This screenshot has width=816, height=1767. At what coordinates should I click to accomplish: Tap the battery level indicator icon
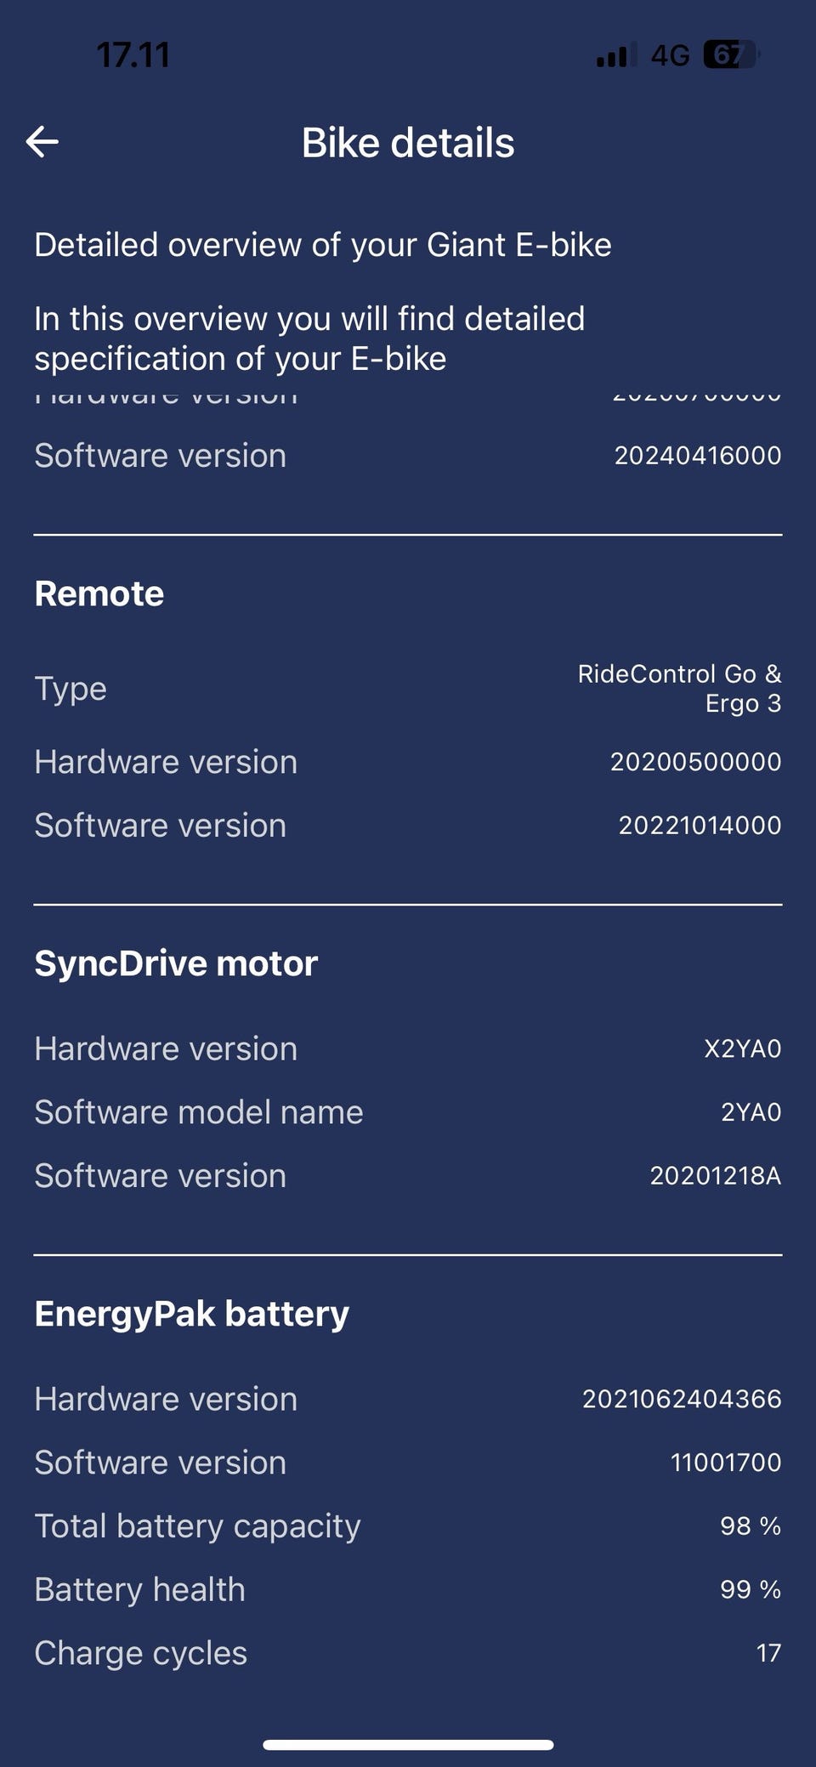pyautogui.click(x=729, y=55)
